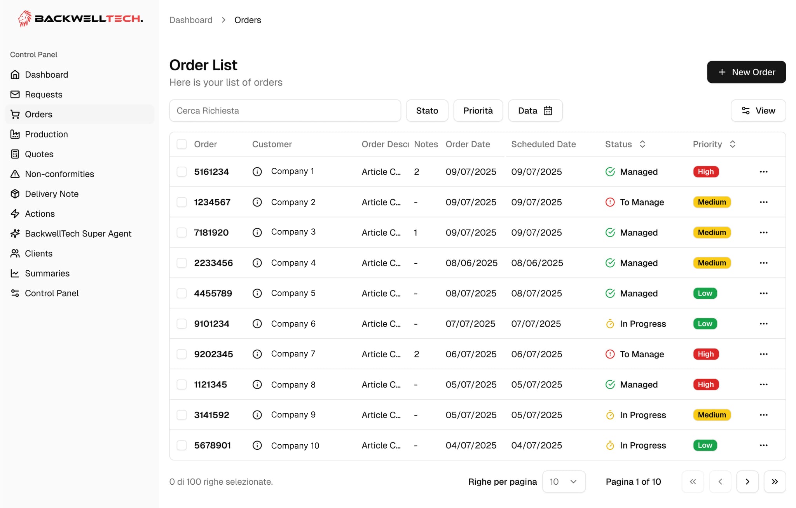Image resolution: width=796 pixels, height=508 pixels.
Task: Open the View column options
Action: pyautogui.click(x=758, y=111)
